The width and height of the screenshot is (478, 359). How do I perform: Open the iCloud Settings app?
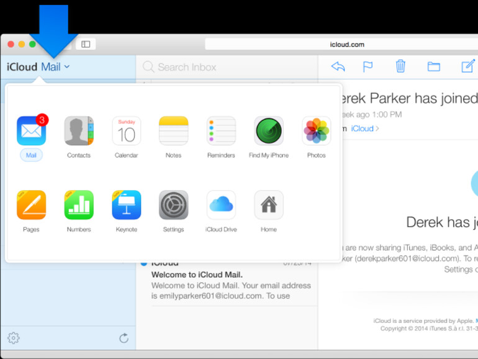173,205
